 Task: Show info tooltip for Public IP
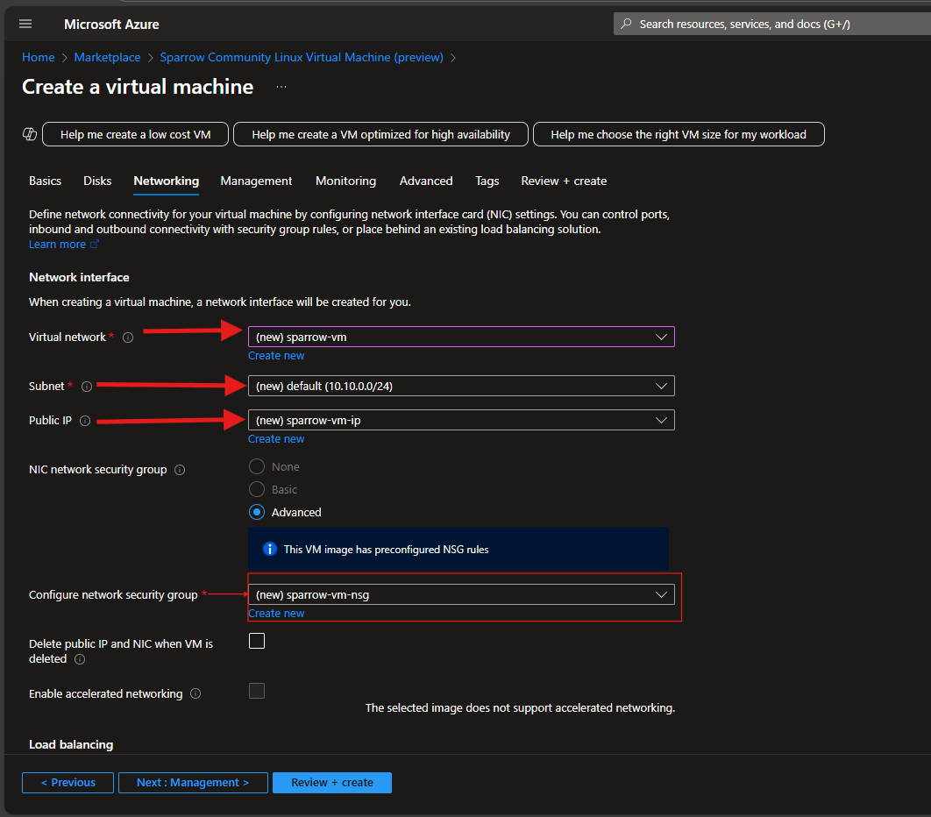coord(85,421)
